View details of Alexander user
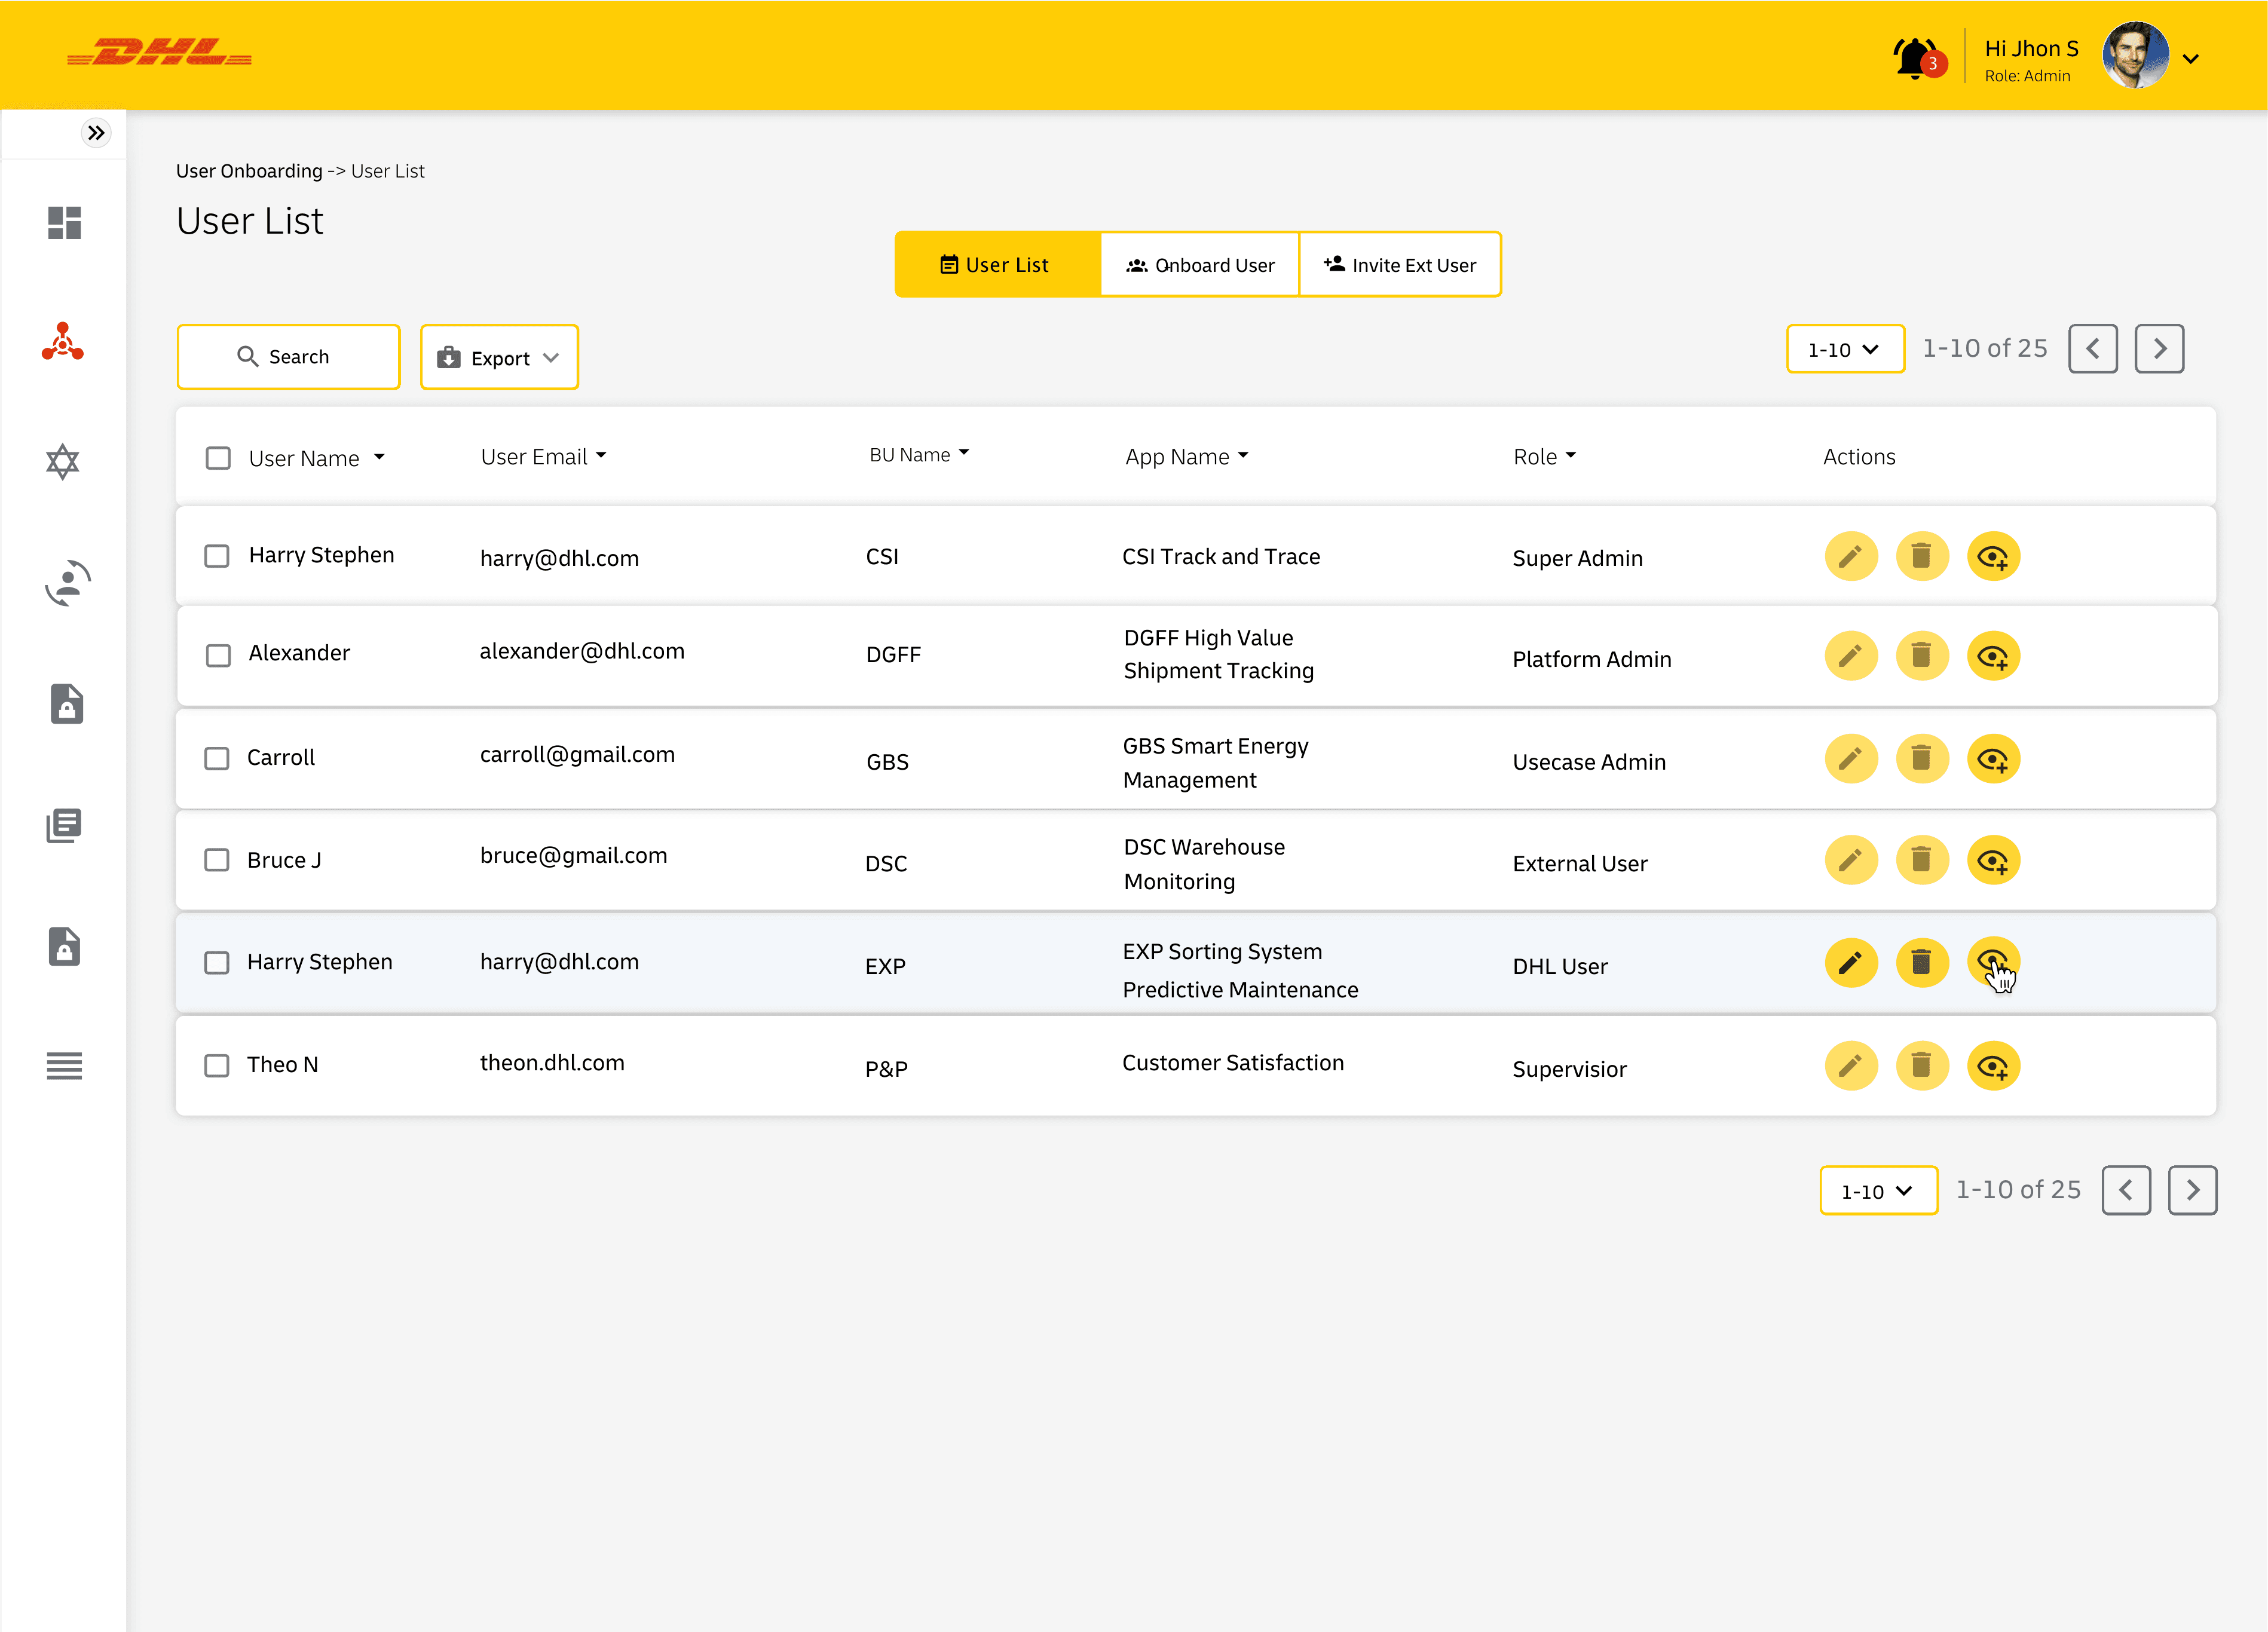The image size is (2268, 1632). (1993, 656)
